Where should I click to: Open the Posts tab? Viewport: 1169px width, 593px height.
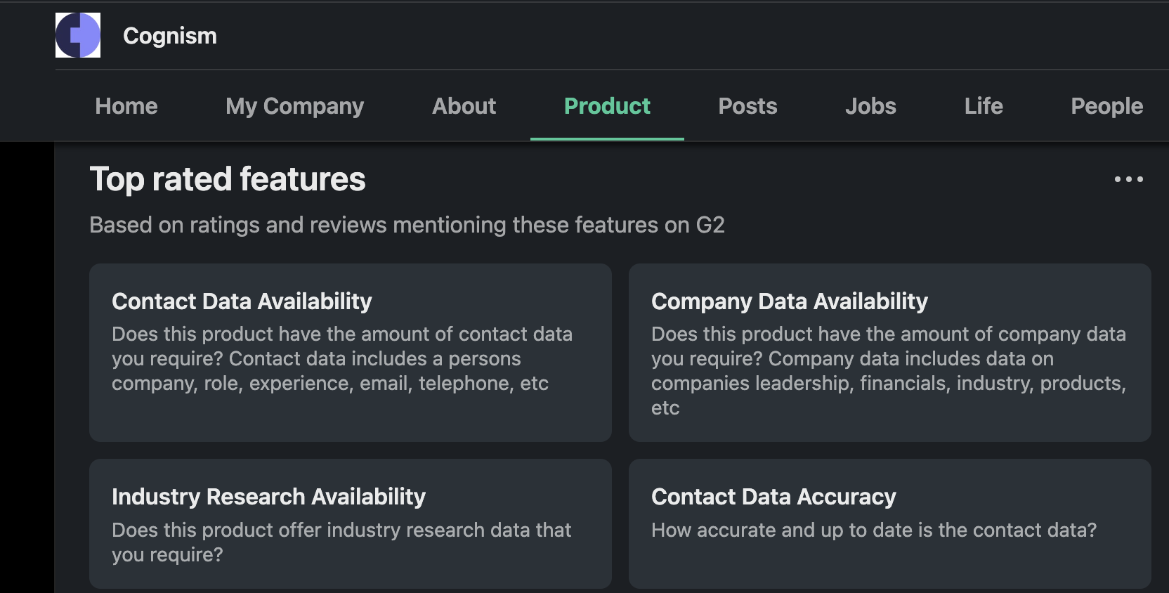coord(747,106)
